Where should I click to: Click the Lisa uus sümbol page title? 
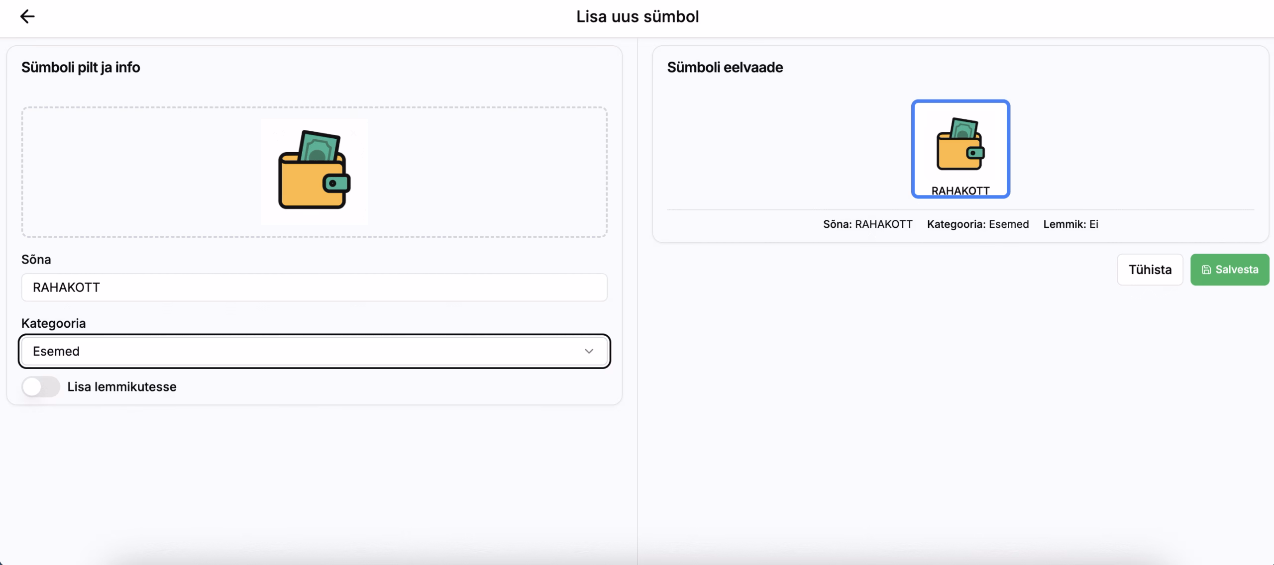pyautogui.click(x=637, y=16)
